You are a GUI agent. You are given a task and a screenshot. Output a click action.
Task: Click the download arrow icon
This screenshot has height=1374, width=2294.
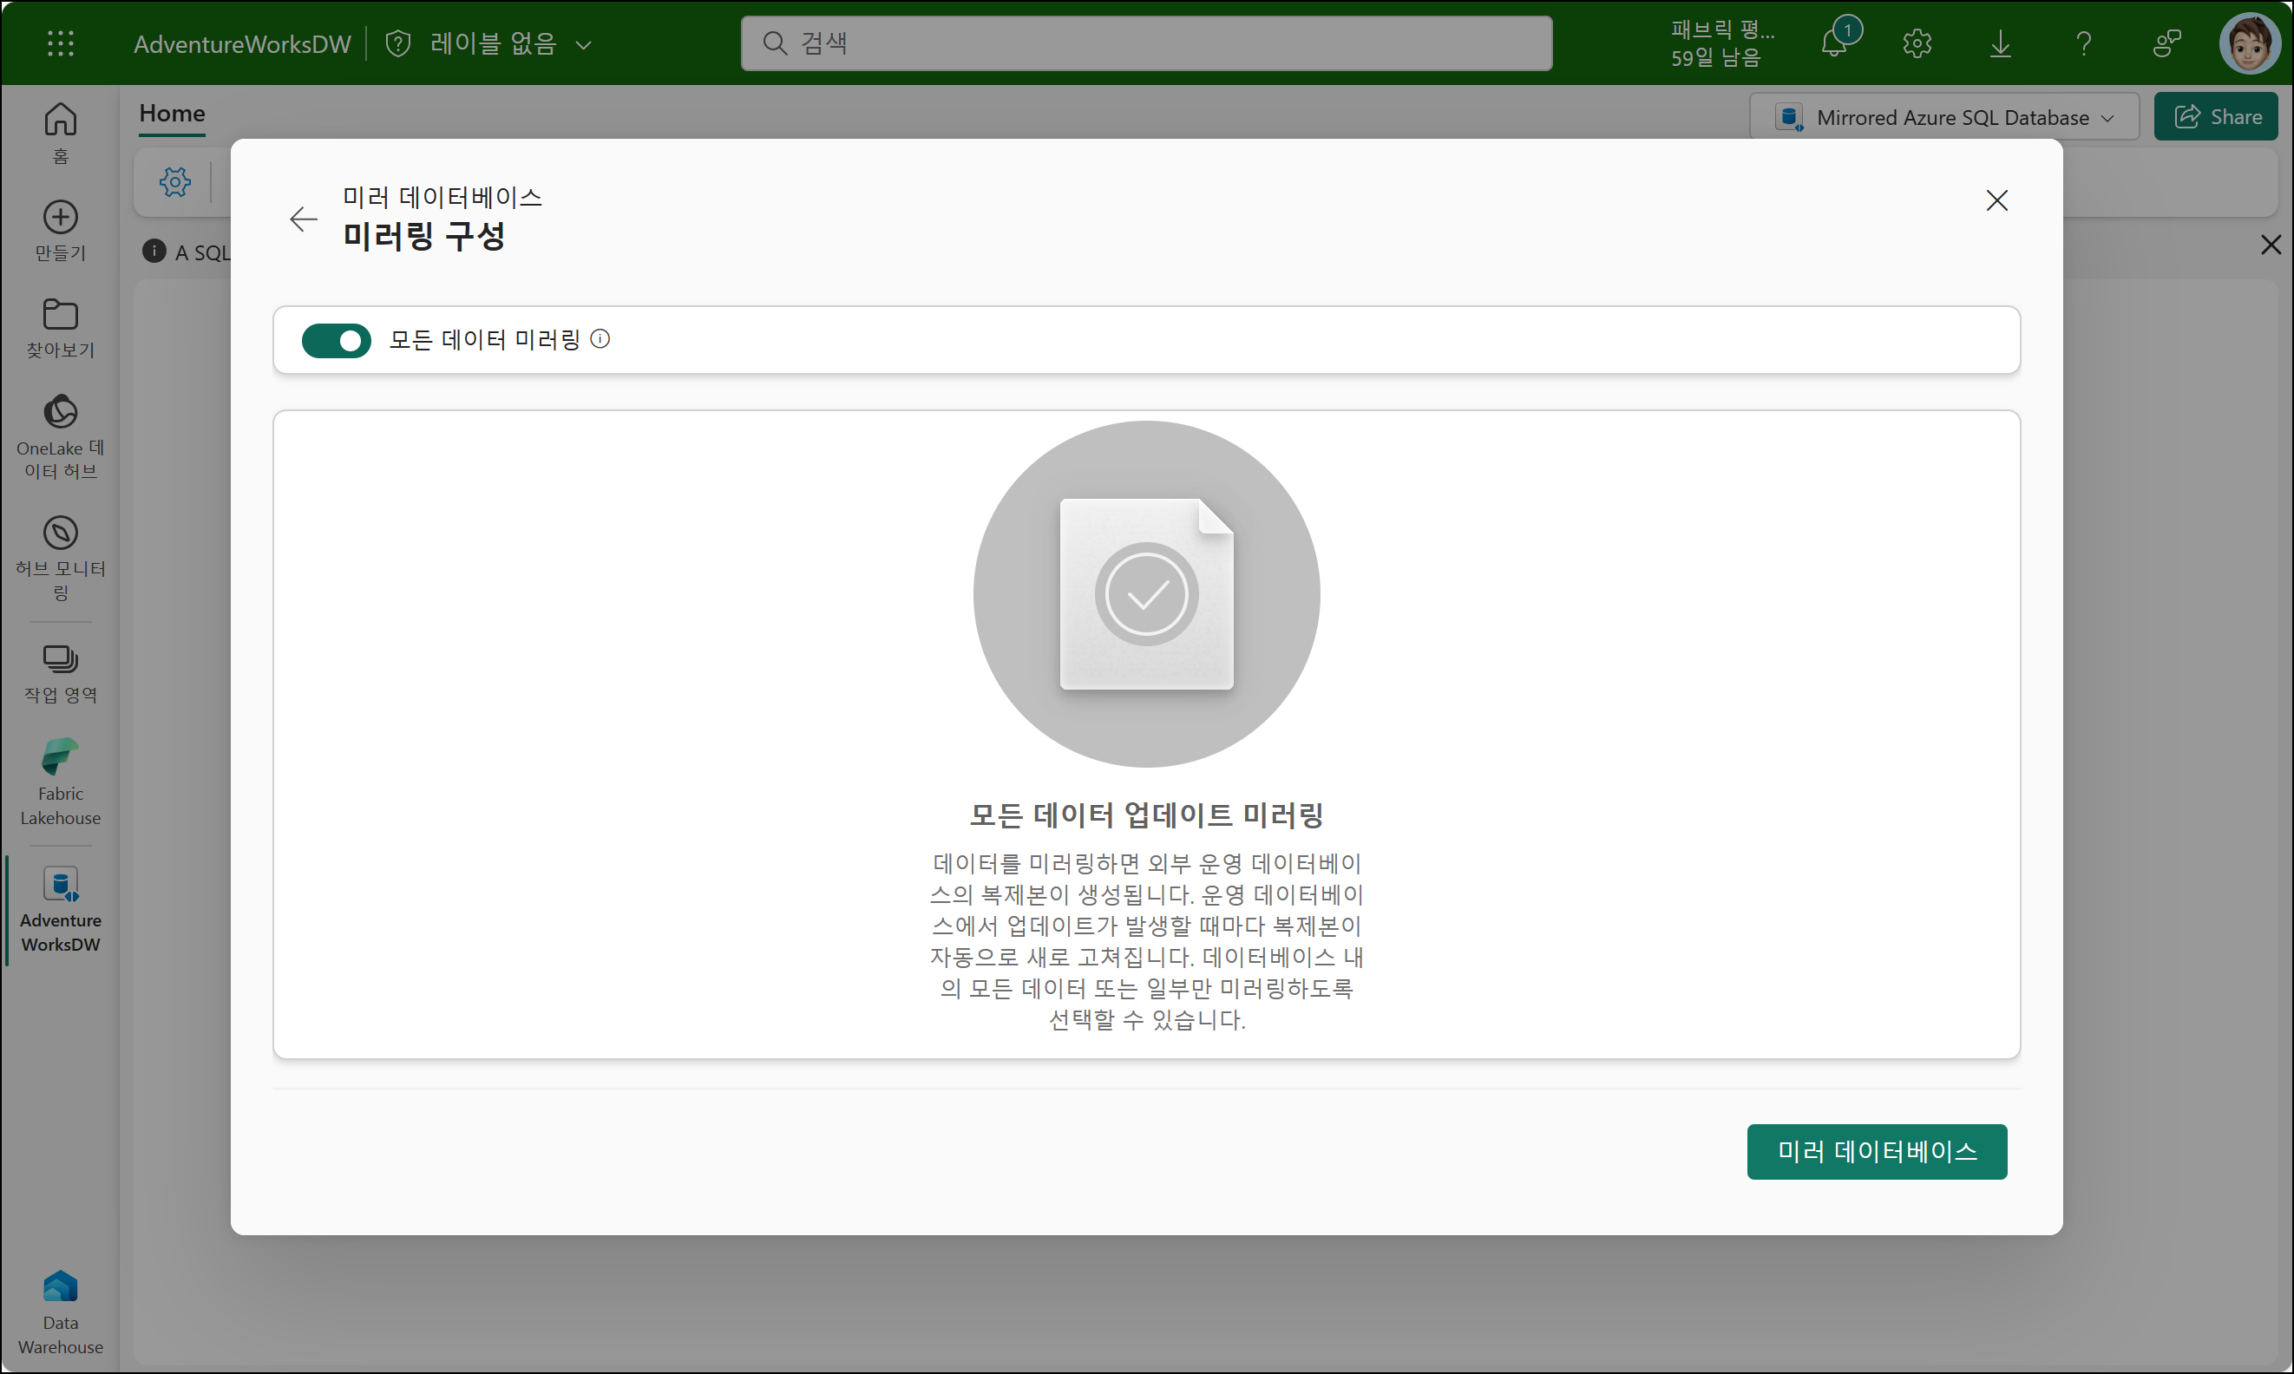pyautogui.click(x=2001, y=43)
